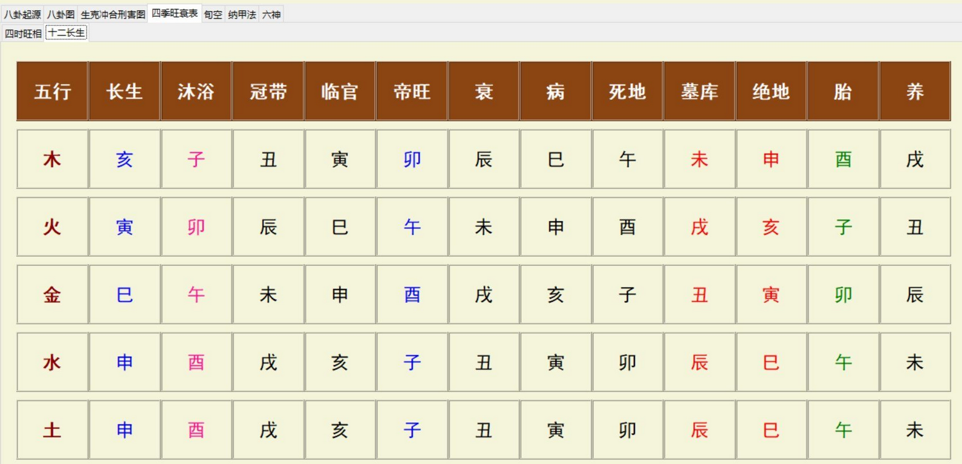Viewport: 962px width, 464px height.
Task: Switch to the 四季旺衰表 tab
Action: pyautogui.click(x=174, y=12)
